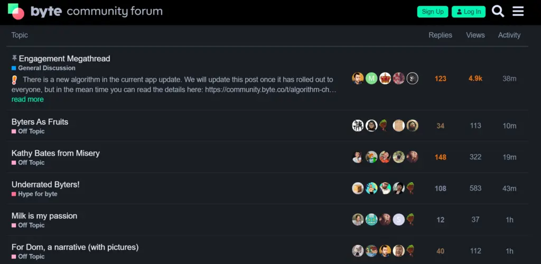The height and width of the screenshot is (264, 541).
Task: Open the Hype for byte category tag
Action: (x=38, y=194)
